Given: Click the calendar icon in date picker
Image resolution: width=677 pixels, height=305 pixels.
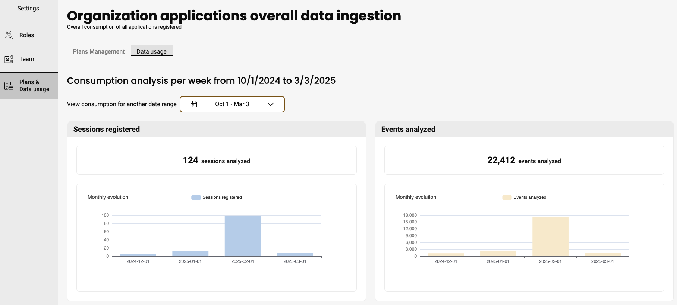Looking at the screenshot, I should point(194,104).
